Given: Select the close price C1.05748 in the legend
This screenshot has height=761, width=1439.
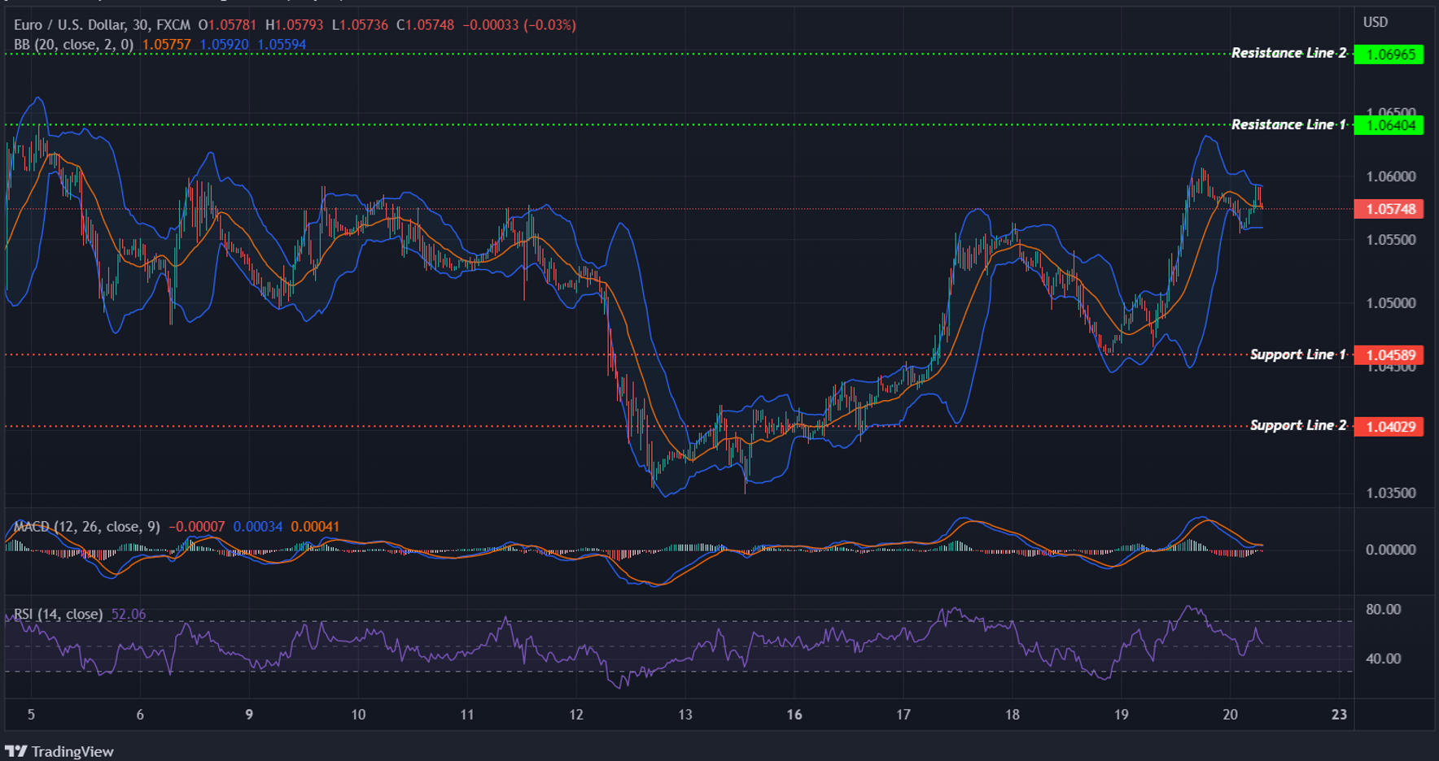Looking at the screenshot, I should pos(426,24).
